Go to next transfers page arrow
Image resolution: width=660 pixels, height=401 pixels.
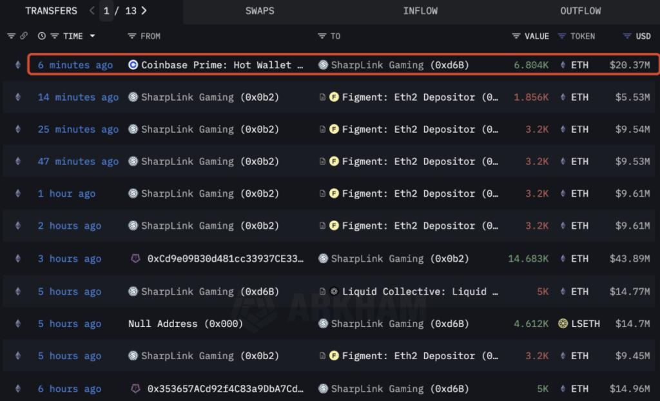click(144, 11)
